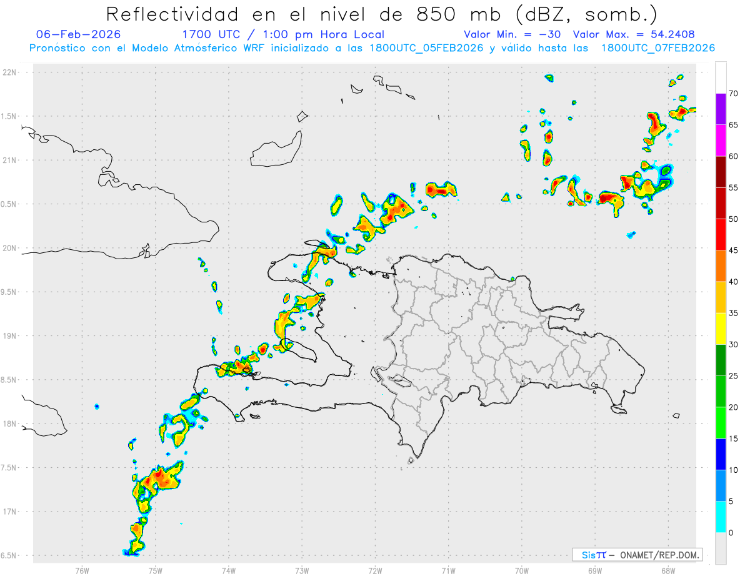Click the '19N' latitude axis label
Viewport: 750px width, 579px height.
(x=10, y=336)
